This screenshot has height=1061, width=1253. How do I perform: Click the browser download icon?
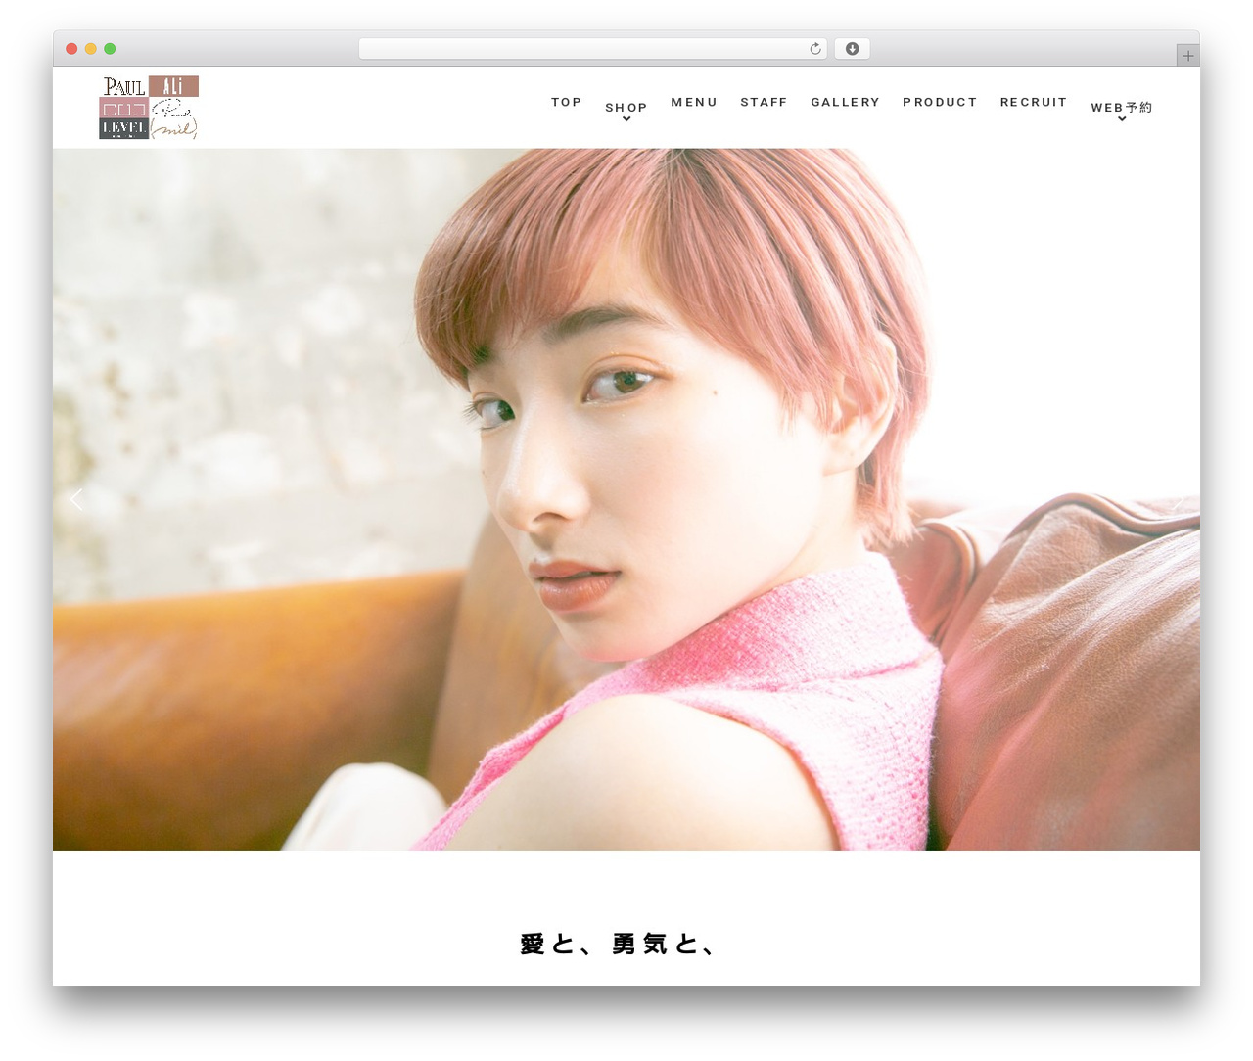(x=852, y=49)
